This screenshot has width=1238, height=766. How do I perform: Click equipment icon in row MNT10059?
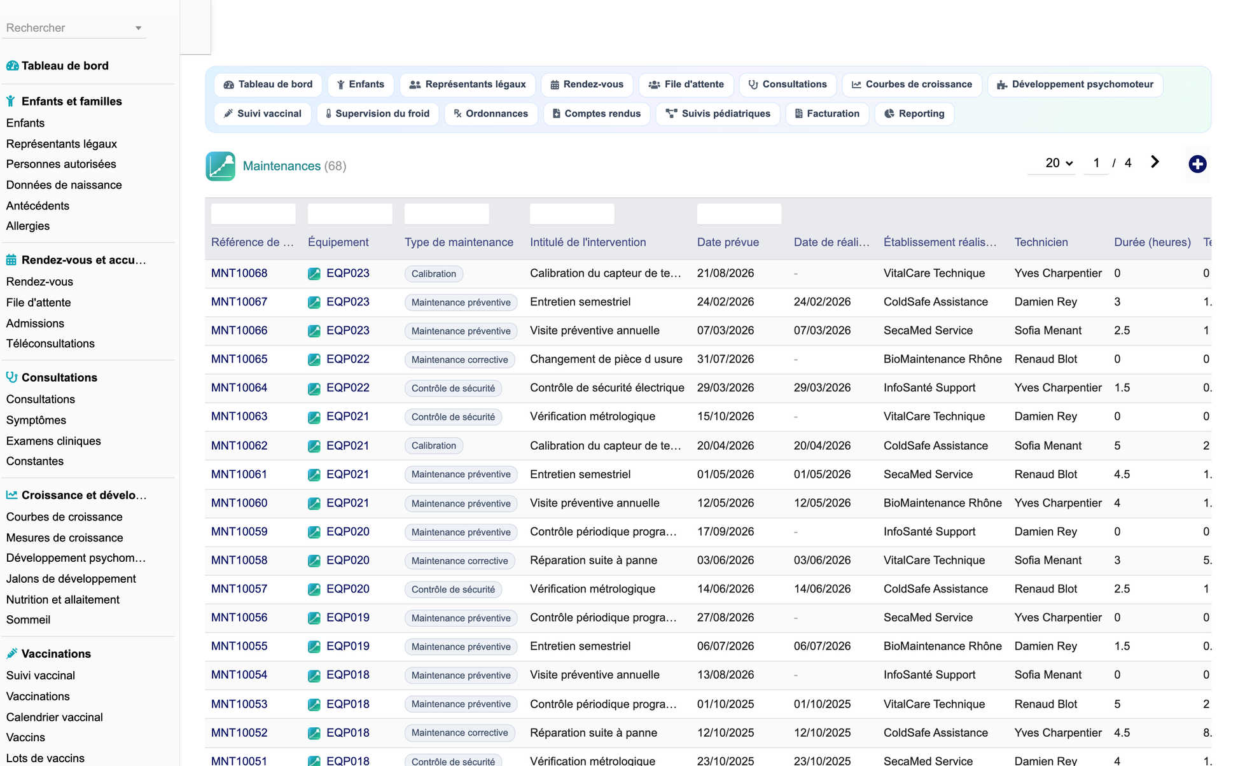pos(314,532)
